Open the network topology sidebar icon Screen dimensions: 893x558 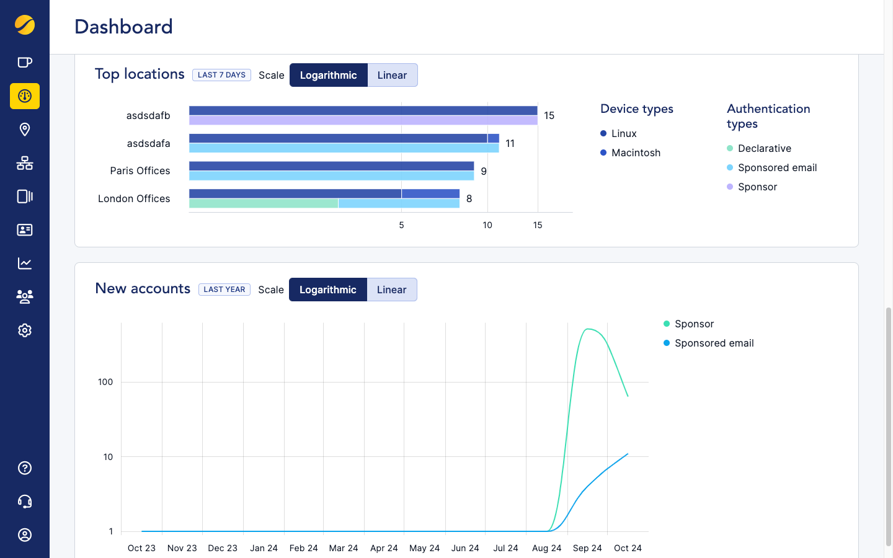click(25, 163)
